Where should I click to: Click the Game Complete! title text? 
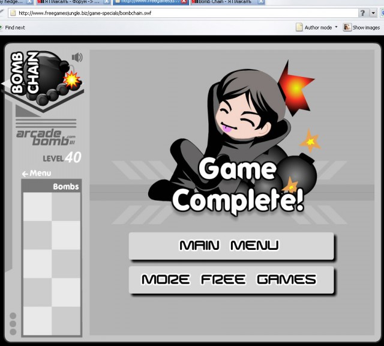pos(238,186)
